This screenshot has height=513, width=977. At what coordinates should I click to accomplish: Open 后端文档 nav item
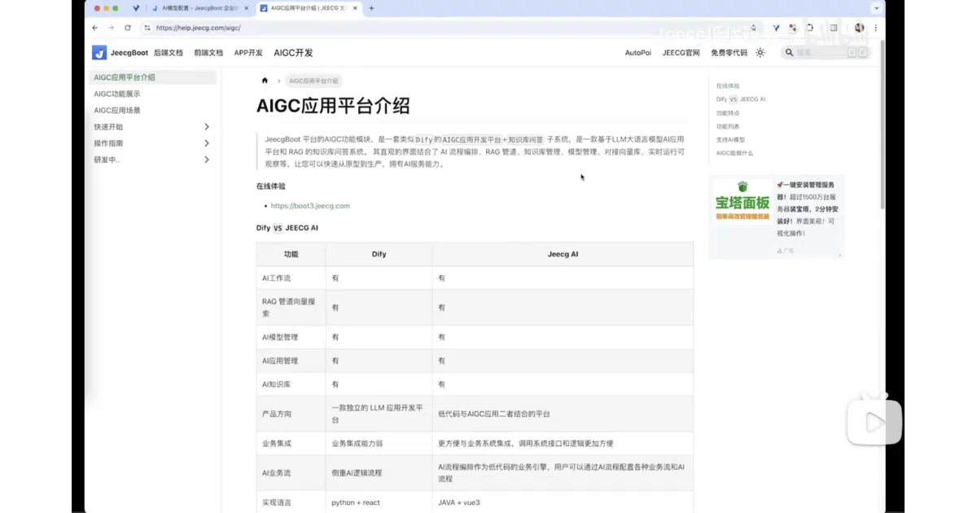[x=169, y=53]
